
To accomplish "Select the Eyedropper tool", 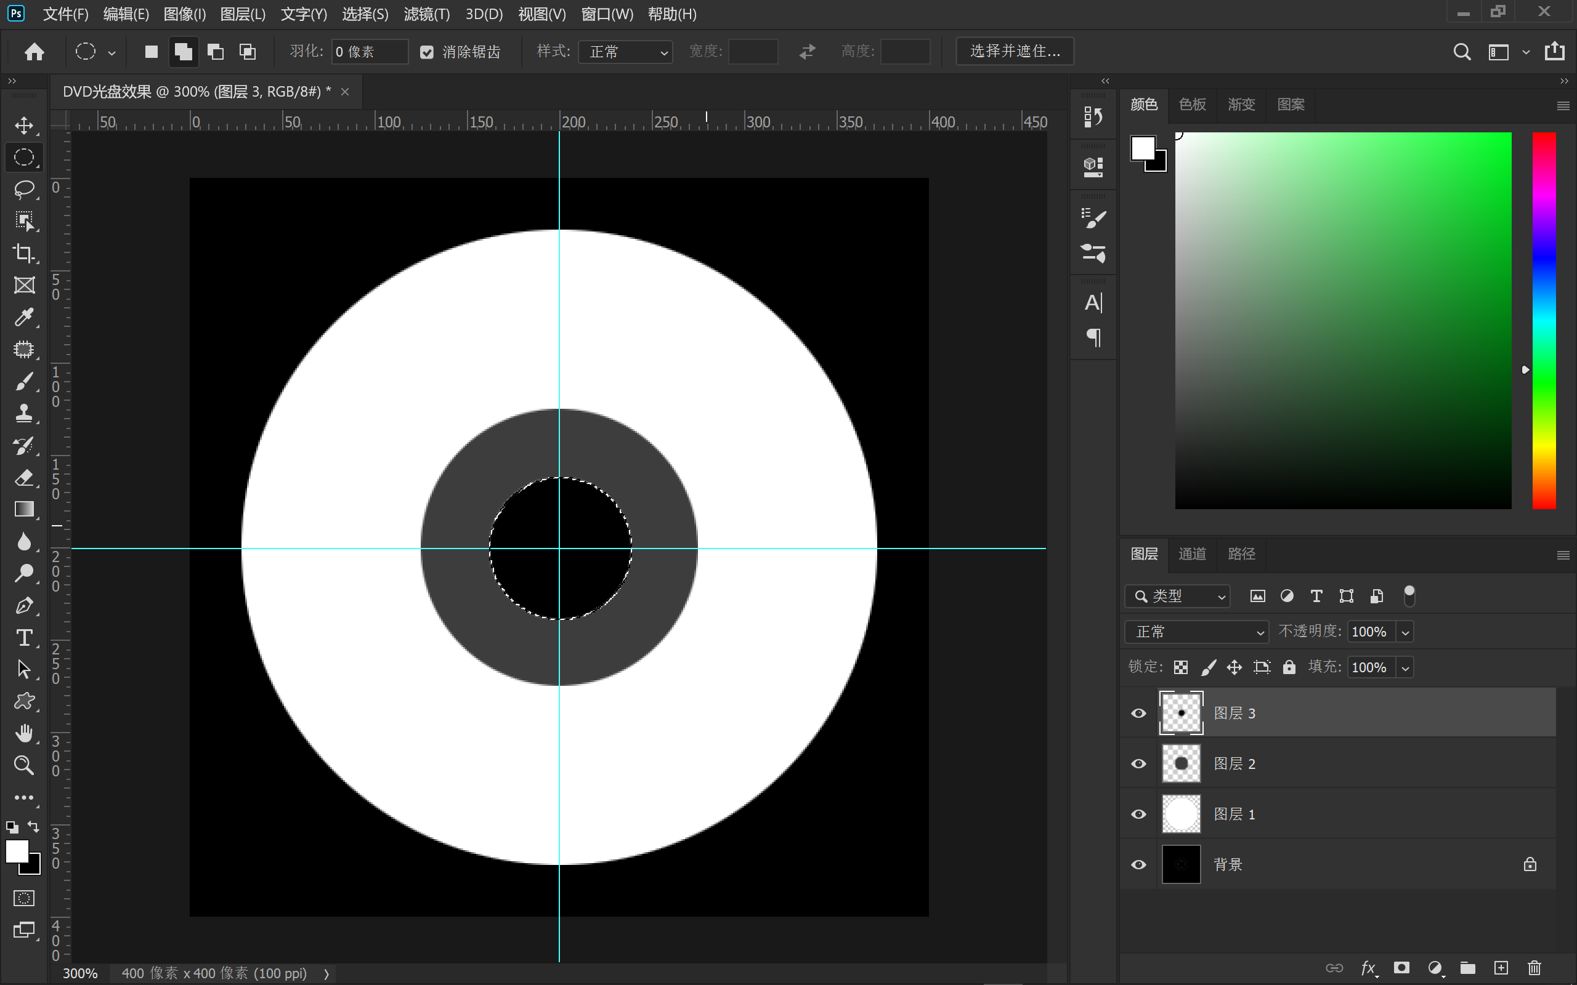I will point(24,317).
